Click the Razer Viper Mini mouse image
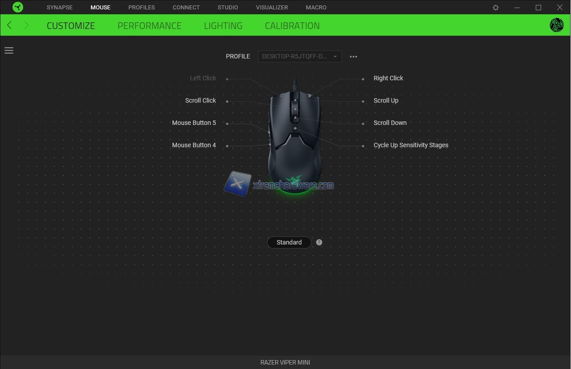571x369 pixels. click(x=294, y=143)
